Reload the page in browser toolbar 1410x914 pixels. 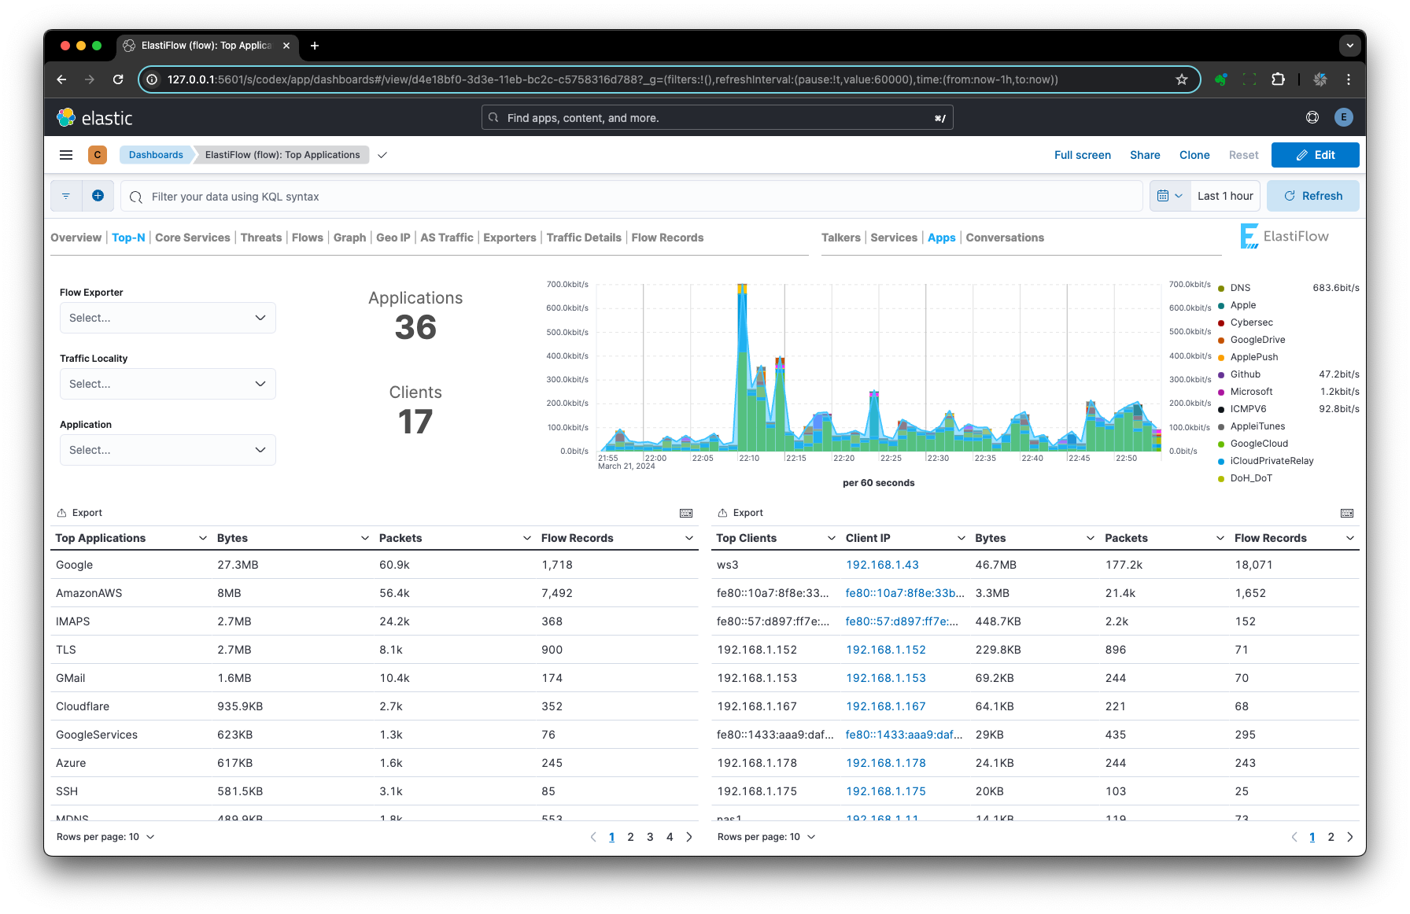pos(118,79)
